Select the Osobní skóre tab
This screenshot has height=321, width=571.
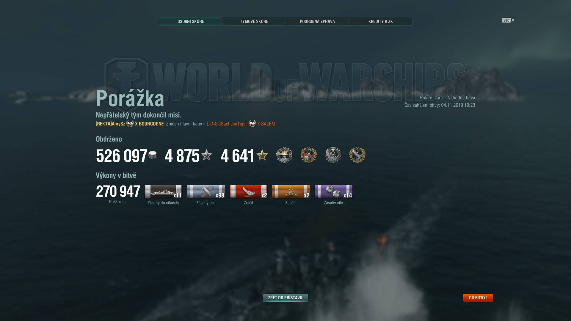191,21
